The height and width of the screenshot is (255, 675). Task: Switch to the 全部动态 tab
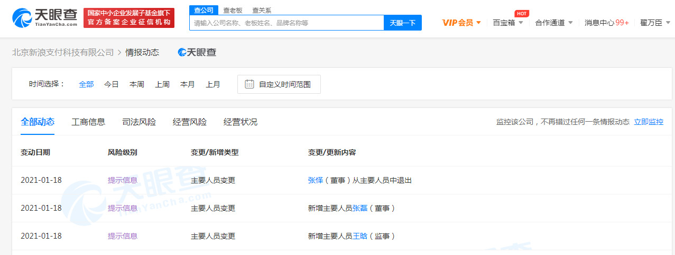(38, 122)
